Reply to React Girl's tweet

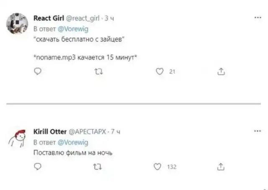coord(37,72)
